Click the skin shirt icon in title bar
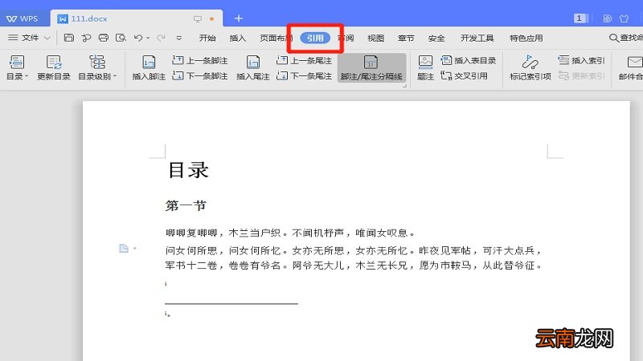 tap(625, 18)
